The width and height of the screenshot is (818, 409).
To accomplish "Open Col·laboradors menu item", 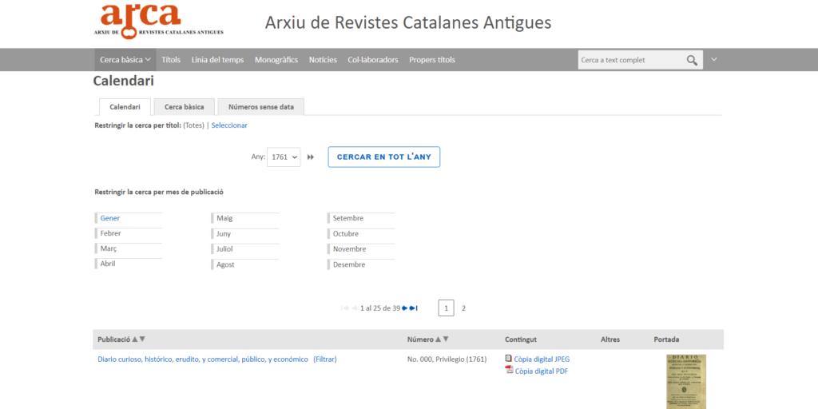I will pos(373,60).
